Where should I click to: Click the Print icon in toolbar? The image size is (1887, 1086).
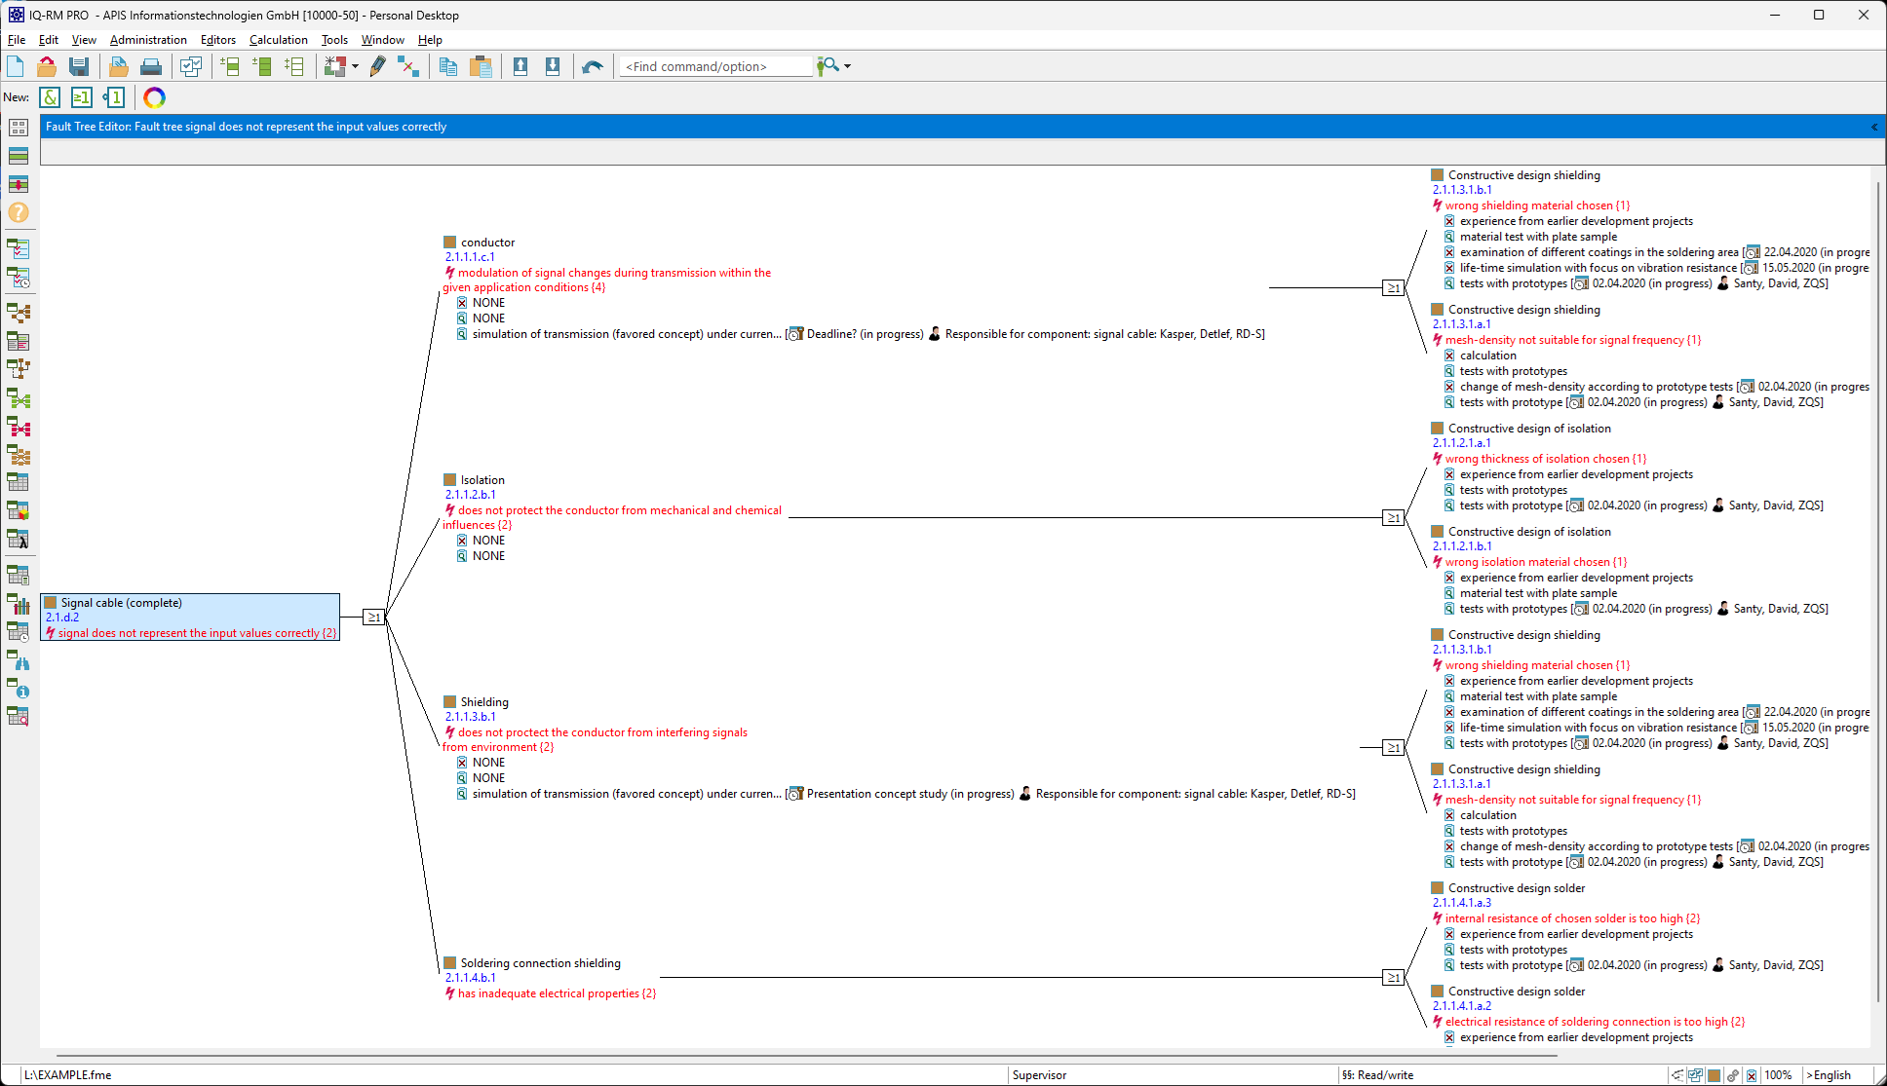click(x=151, y=66)
